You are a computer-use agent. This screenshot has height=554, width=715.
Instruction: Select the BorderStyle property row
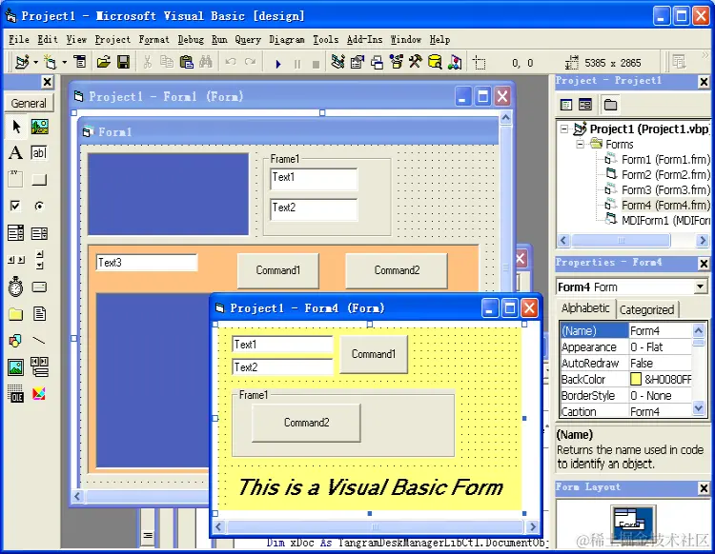click(x=626, y=396)
